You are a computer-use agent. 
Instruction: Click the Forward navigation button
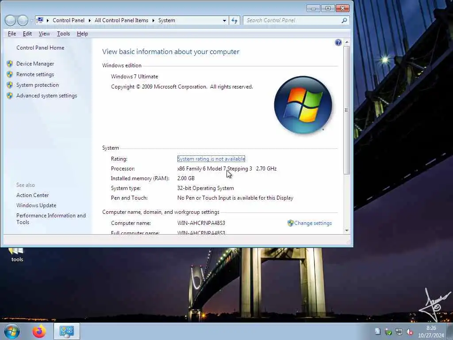[x=23, y=20]
